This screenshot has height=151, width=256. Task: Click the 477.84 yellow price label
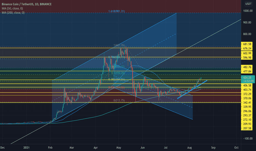[247, 71]
